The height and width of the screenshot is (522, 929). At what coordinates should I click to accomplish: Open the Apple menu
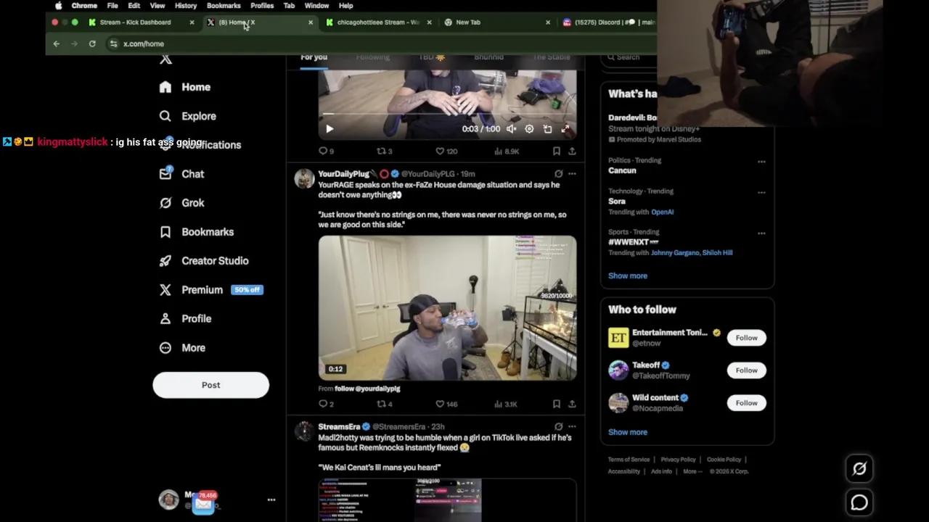(x=59, y=6)
